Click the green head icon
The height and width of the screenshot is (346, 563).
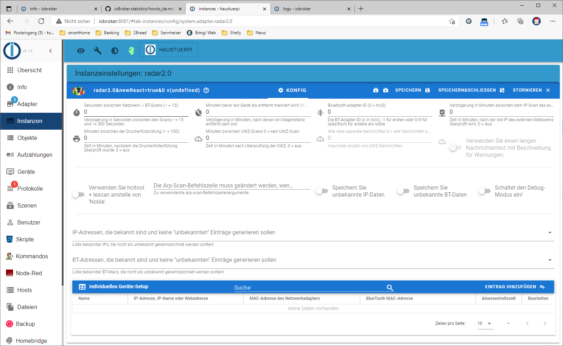coord(131,51)
